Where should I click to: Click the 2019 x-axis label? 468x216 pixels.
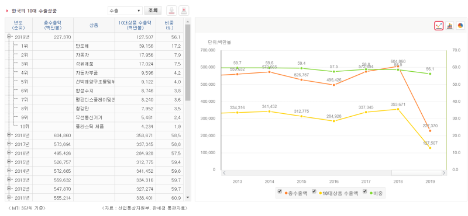click(x=430, y=182)
